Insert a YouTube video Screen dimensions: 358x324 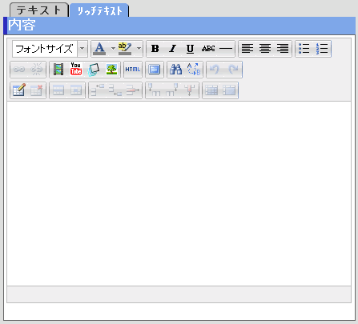coord(76,70)
